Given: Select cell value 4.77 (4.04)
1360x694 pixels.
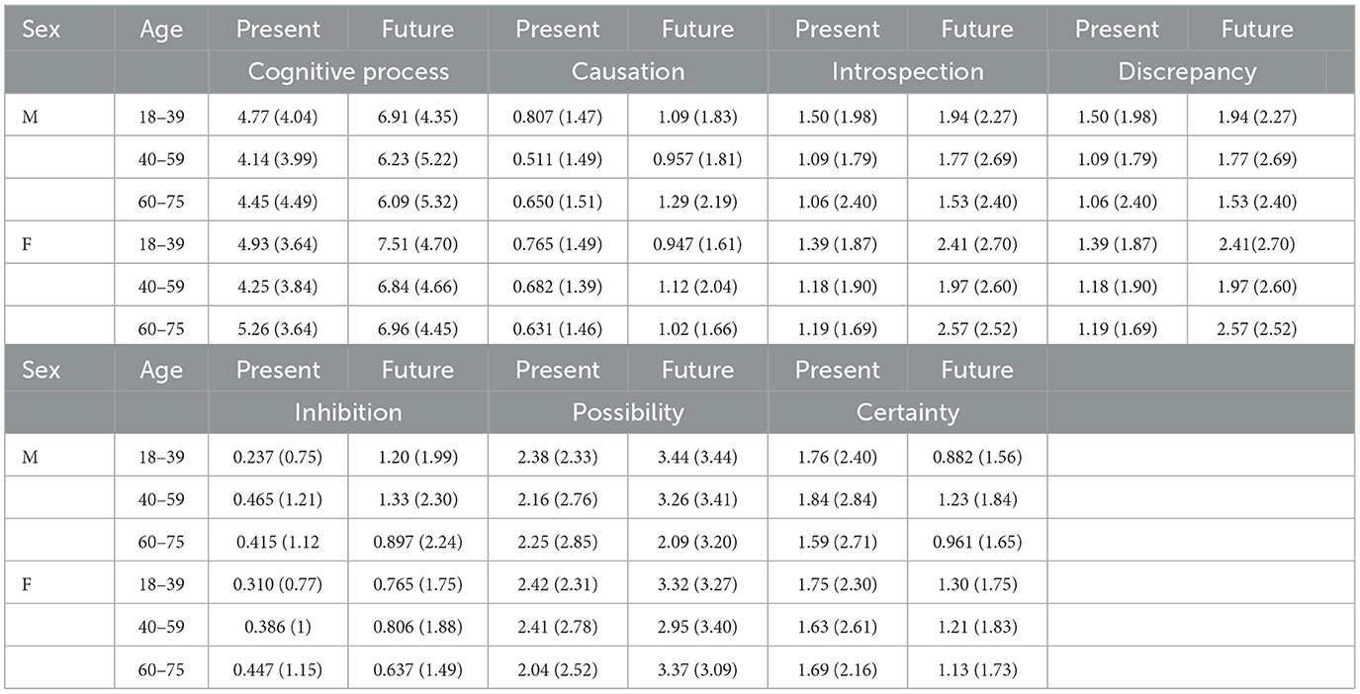Looking at the screenshot, I should click(x=278, y=115).
